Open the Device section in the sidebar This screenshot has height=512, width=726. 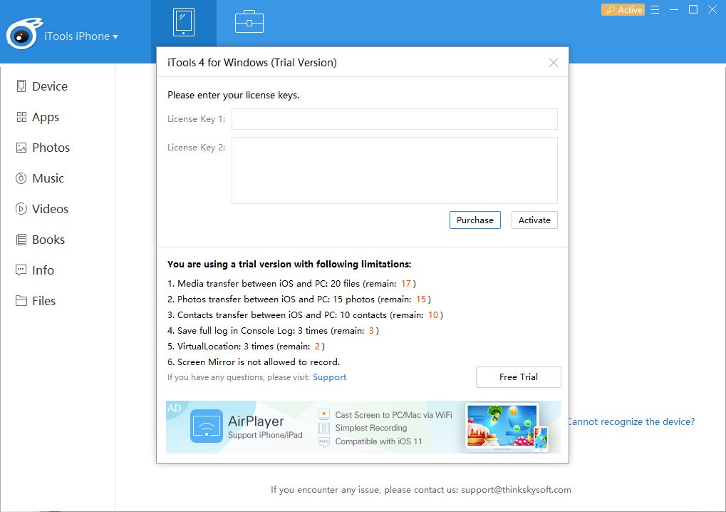click(x=48, y=86)
